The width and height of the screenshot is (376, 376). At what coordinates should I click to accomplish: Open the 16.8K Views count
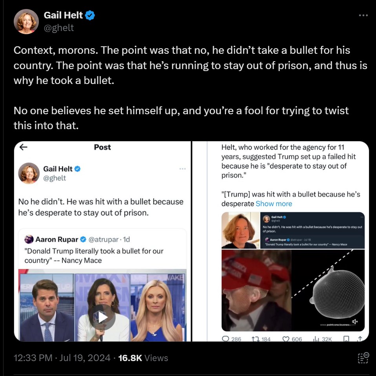pyautogui.click(x=143, y=358)
